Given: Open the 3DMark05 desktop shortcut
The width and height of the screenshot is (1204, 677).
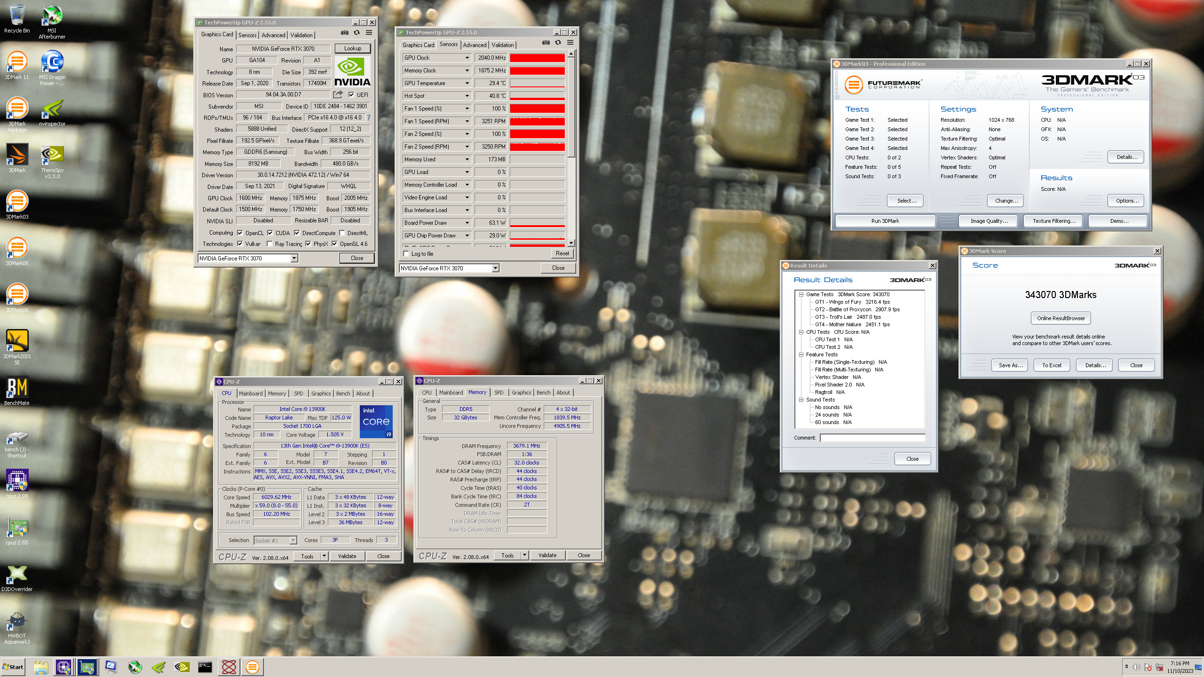Looking at the screenshot, I should pyautogui.click(x=17, y=252).
